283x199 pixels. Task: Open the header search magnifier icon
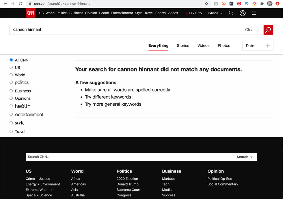coord(231,13)
